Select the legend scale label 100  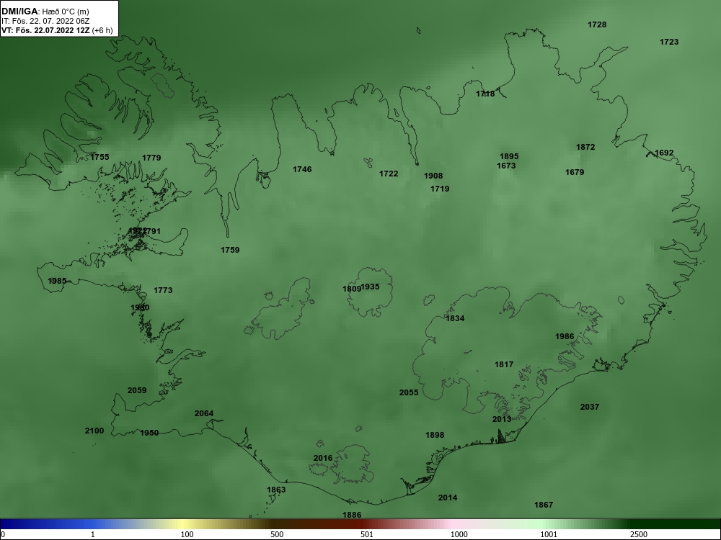point(187,534)
